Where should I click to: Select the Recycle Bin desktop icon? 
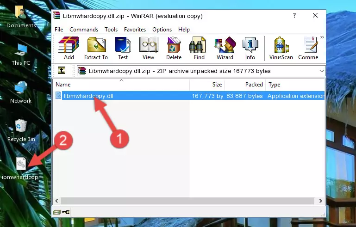pyautogui.click(x=21, y=131)
